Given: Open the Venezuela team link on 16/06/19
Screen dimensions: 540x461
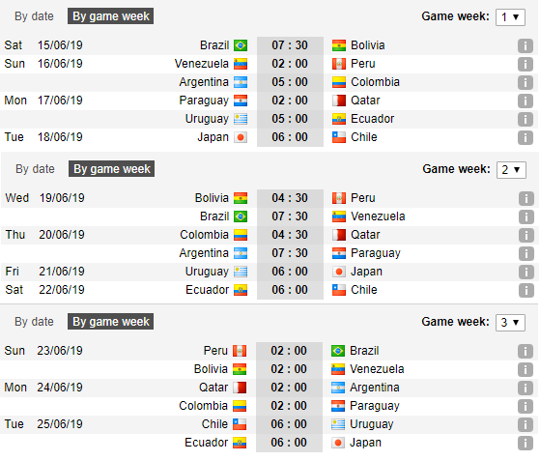Looking at the screenshot, I should (202, 64).
